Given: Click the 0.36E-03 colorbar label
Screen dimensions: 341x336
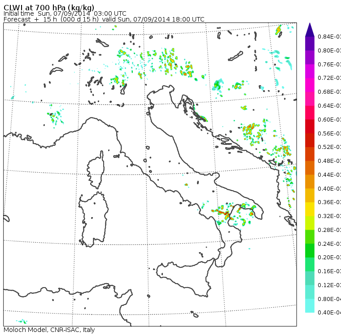Looking at the screenshot, I should click(329, 202).
